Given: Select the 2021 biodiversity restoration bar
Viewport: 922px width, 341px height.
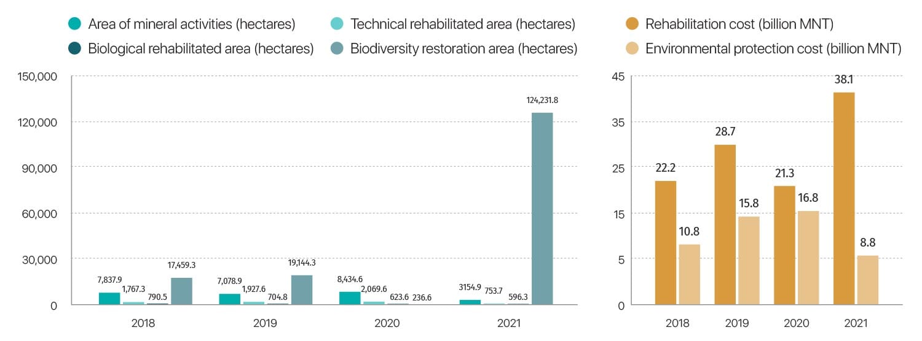Looking at the screenshot, I should (x=542, y=209).
